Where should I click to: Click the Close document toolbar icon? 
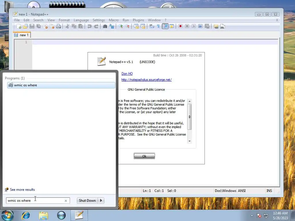[x=45, y=26]
